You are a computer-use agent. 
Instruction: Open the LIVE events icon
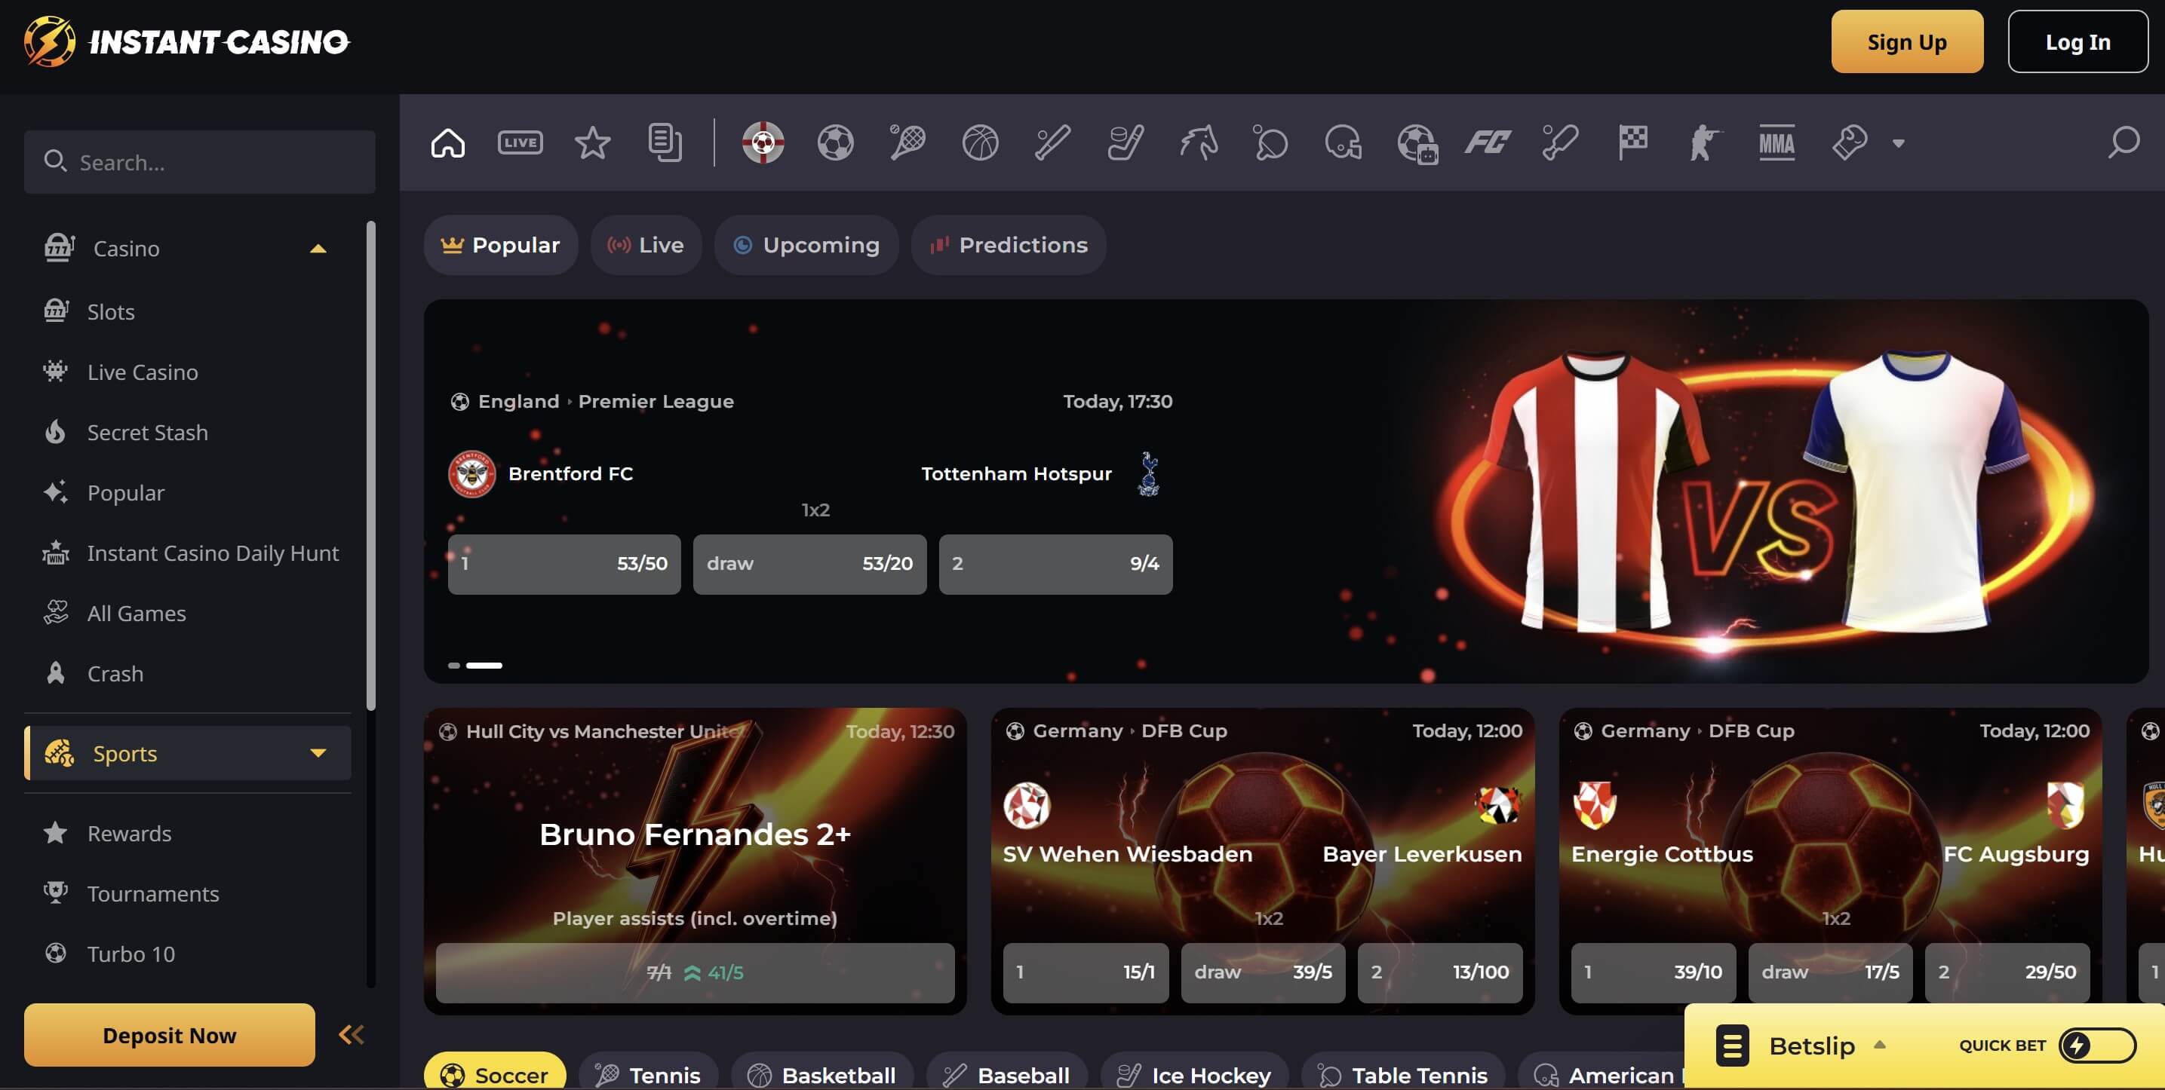[521, 142]
